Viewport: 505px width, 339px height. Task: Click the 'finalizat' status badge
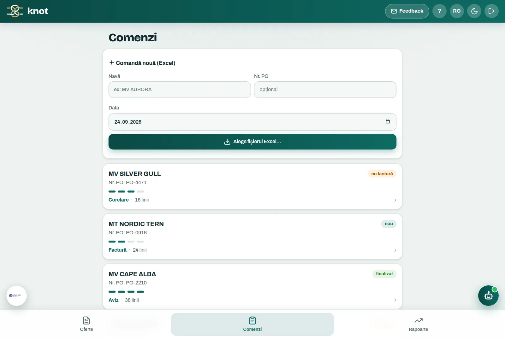(x=384, y=274)
